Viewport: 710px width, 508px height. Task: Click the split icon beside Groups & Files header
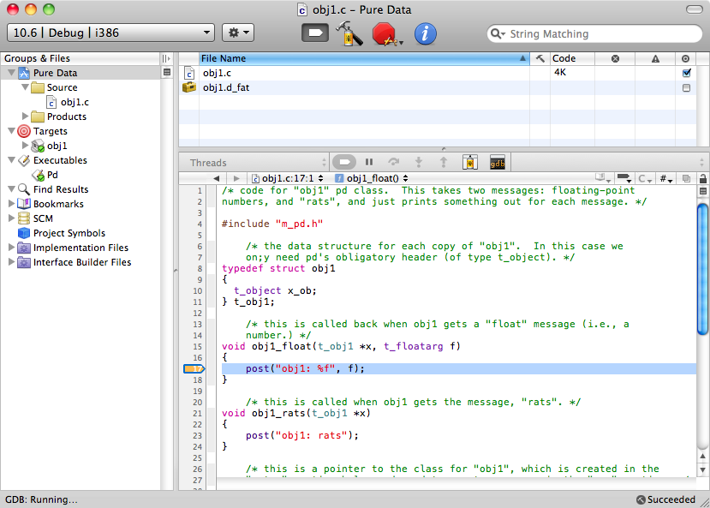coord(166,58)
